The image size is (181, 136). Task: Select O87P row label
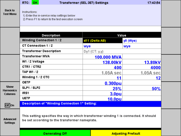click(x=51, y=83)
